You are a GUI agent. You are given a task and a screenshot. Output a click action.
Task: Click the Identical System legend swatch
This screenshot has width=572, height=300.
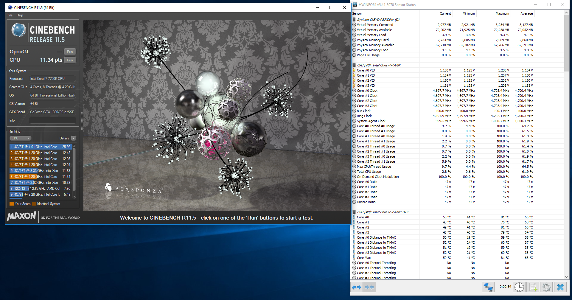pos(34,204)
